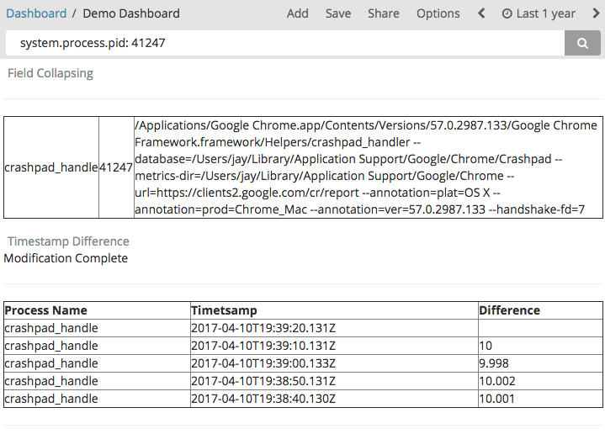Open the Dashboard breadcrumb link
605x434 pixels.
tap(36, 13)
